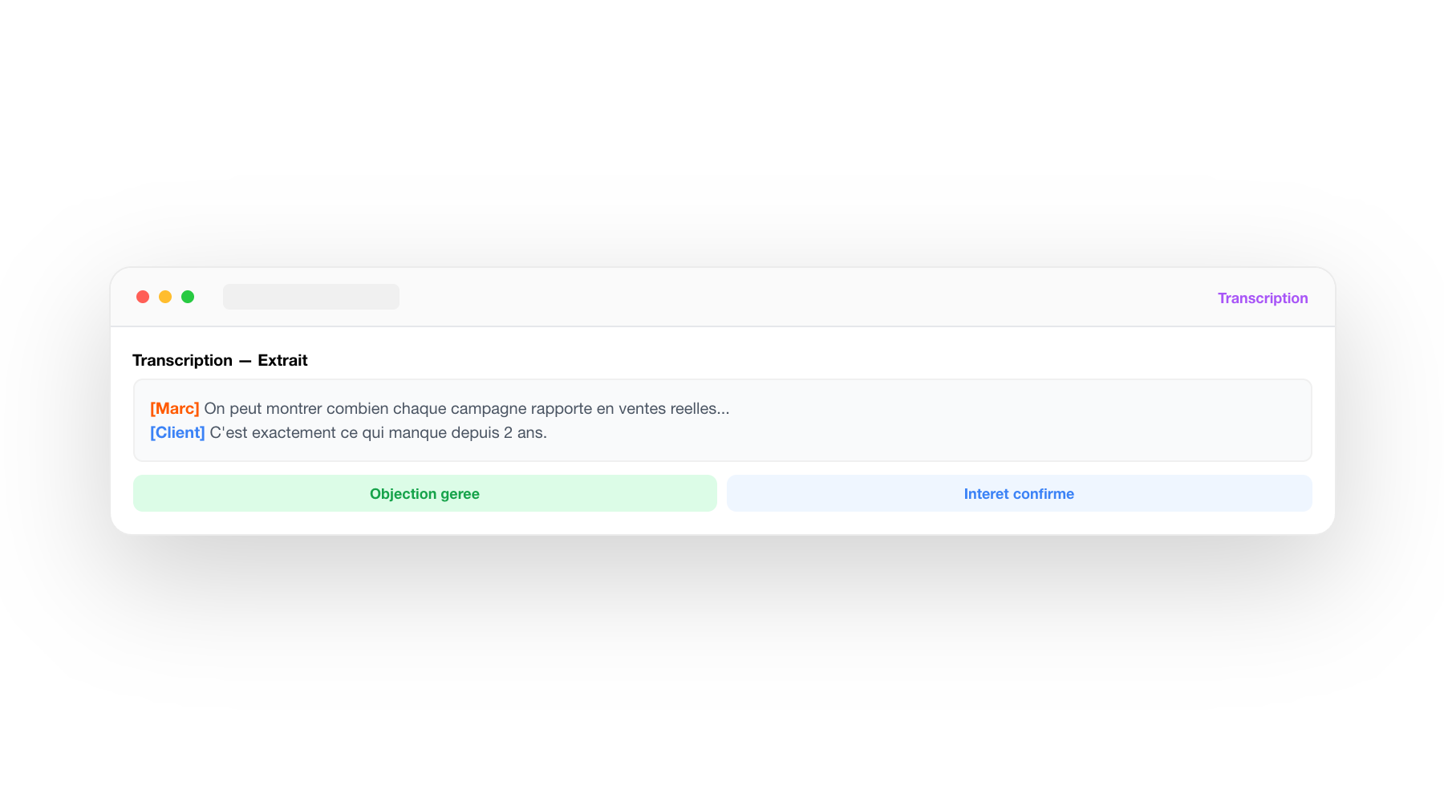Click the yellow traffic light dot
This screenshot has height=802, width=1444.
(x=165, y=296)
